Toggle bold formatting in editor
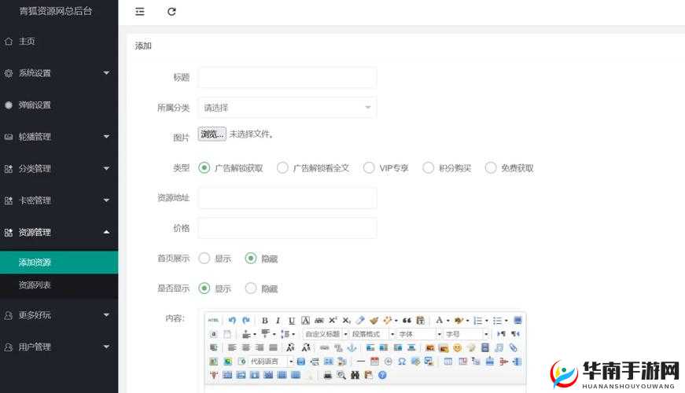 click(265, 321)
